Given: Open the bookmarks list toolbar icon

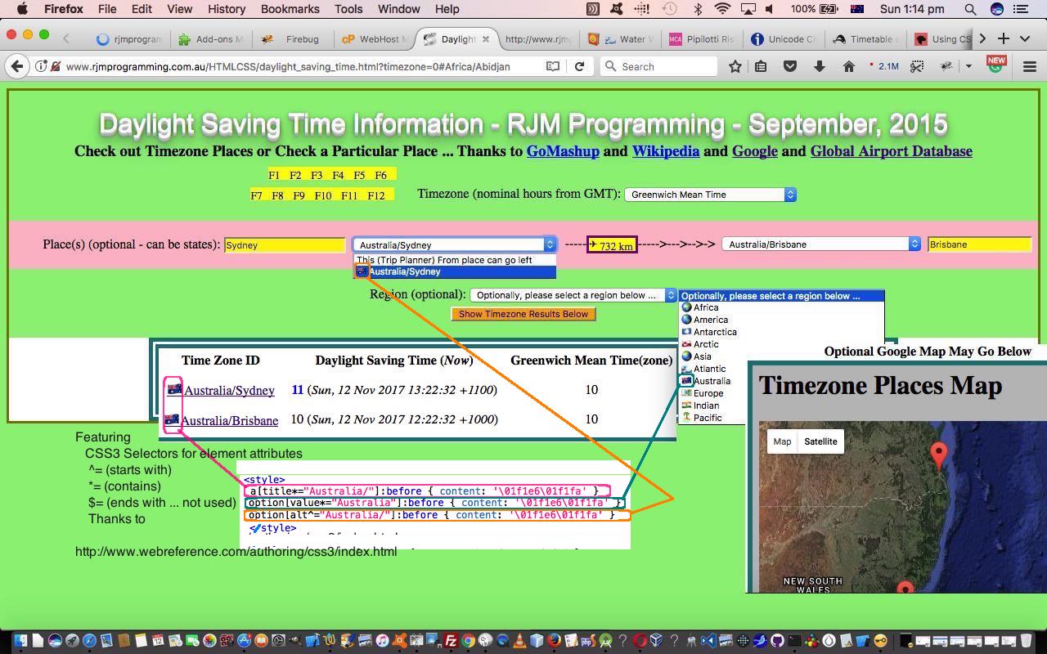Looking at the screenshot, I should tap(761, 66).
